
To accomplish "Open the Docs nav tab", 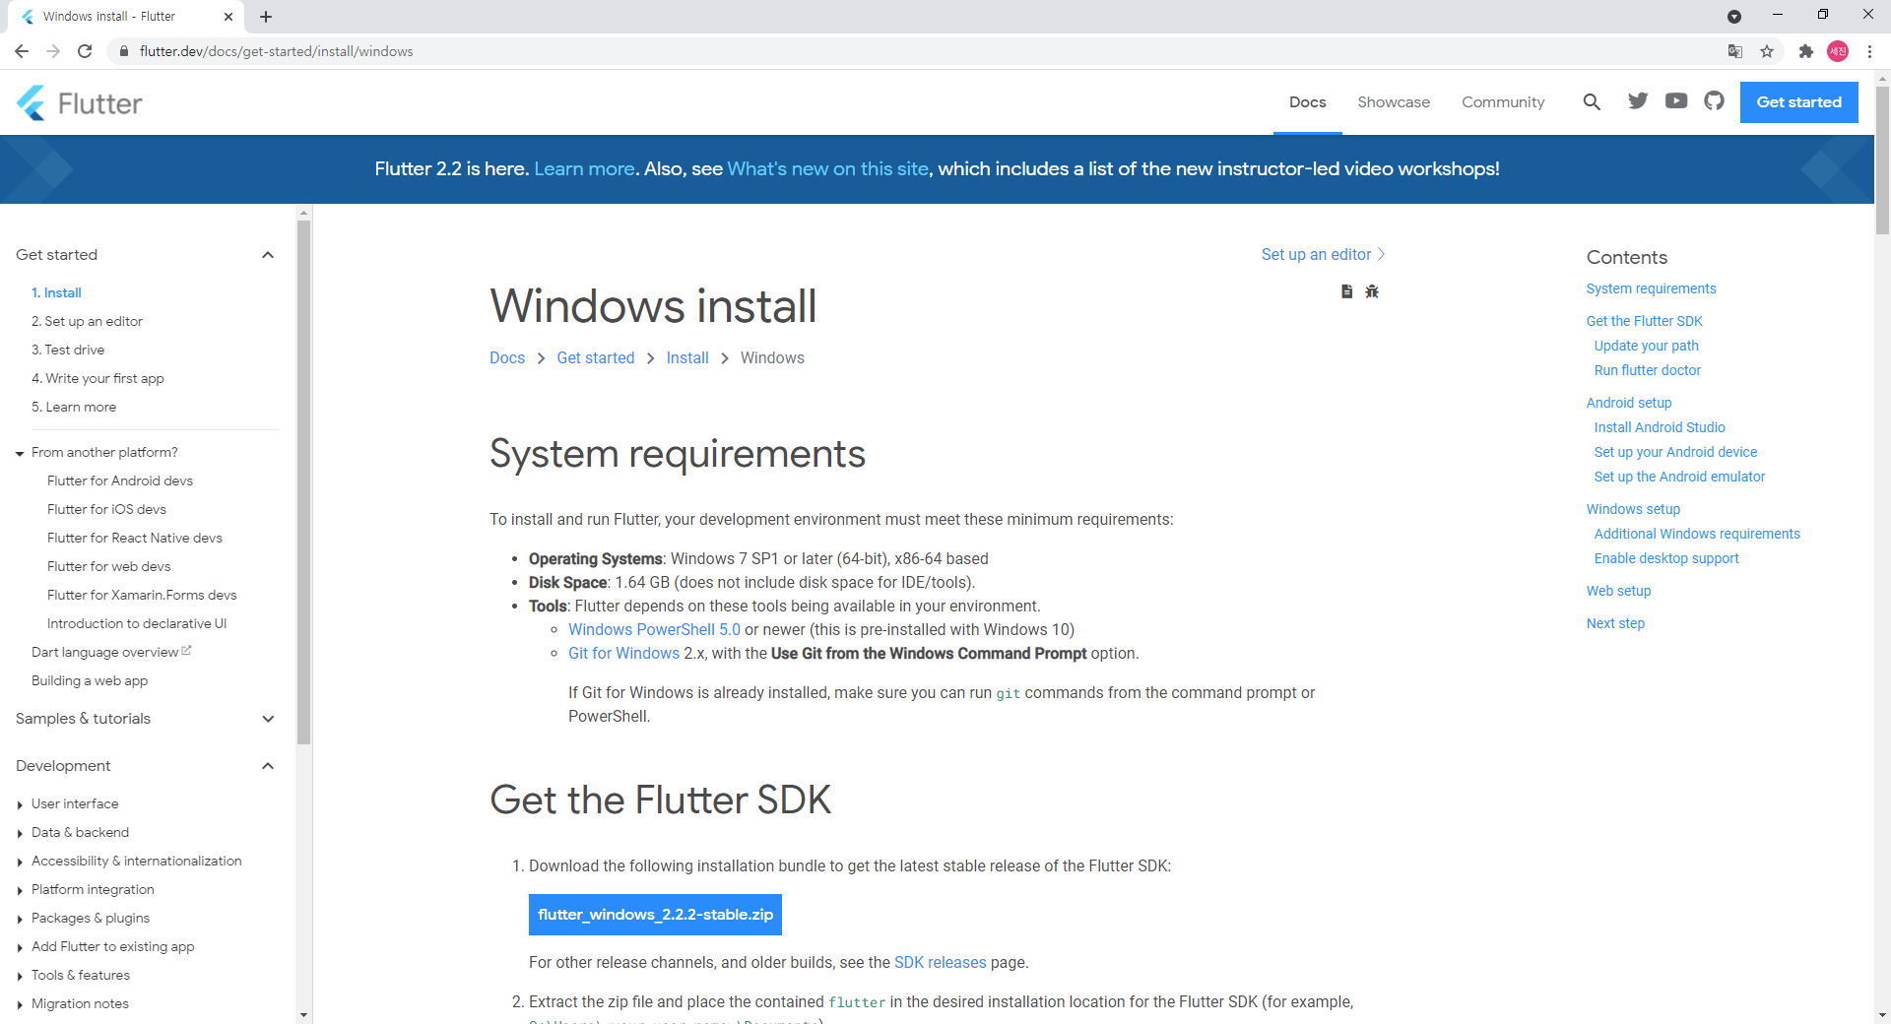I will click(1307, 102).
